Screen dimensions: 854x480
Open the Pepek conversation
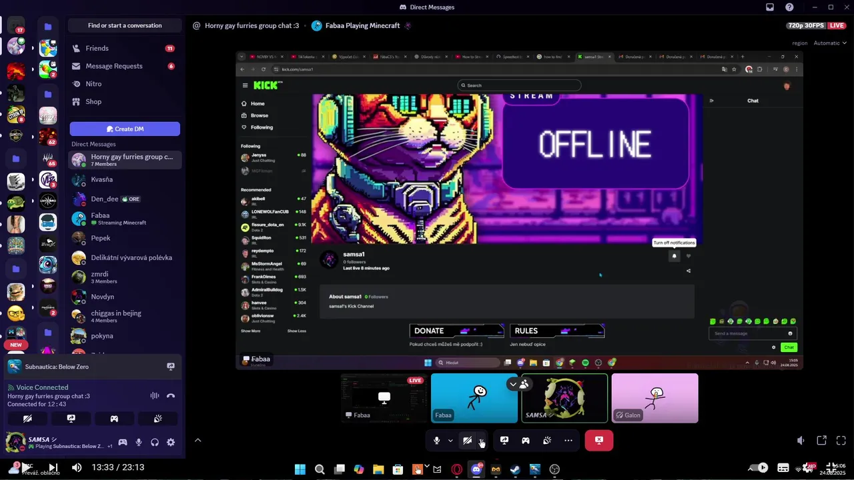coord(125,238)
